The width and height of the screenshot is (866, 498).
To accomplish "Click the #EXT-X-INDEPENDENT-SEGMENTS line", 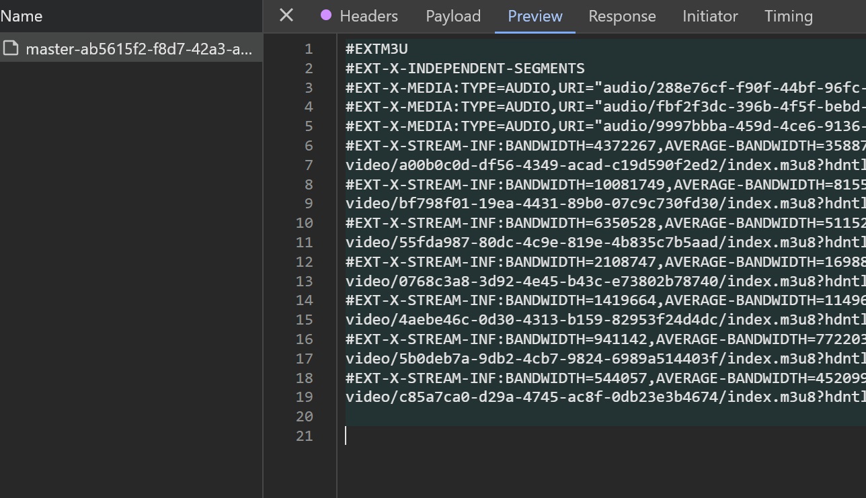I will [465, 69].
